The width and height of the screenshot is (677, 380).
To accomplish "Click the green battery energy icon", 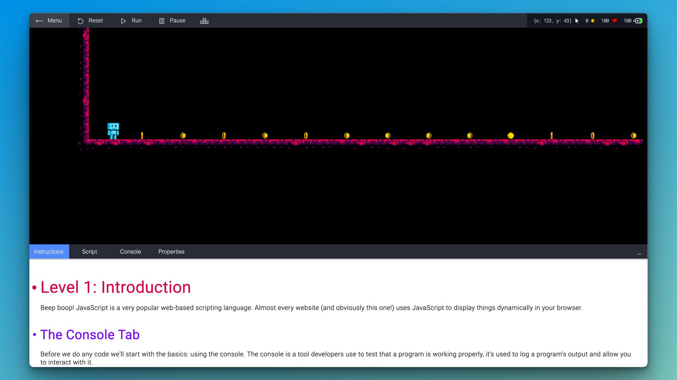I will point(638,21).
